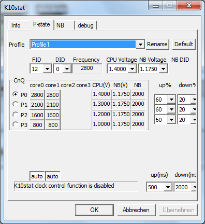Open the NB Voltage dropdown 1.1750
205x224 pixels.
click(x=163, y=69)
